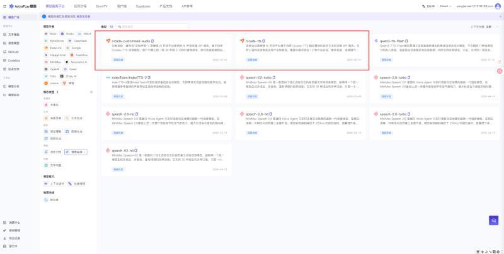504x254 pixels.
Task: Open SkillLab from the sidebar
Action: point(12,52)
